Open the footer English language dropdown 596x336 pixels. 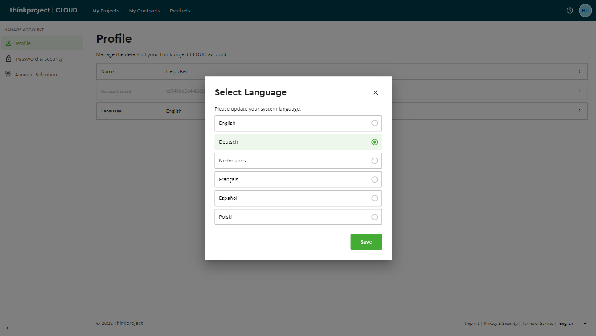(x=573, y=324)
